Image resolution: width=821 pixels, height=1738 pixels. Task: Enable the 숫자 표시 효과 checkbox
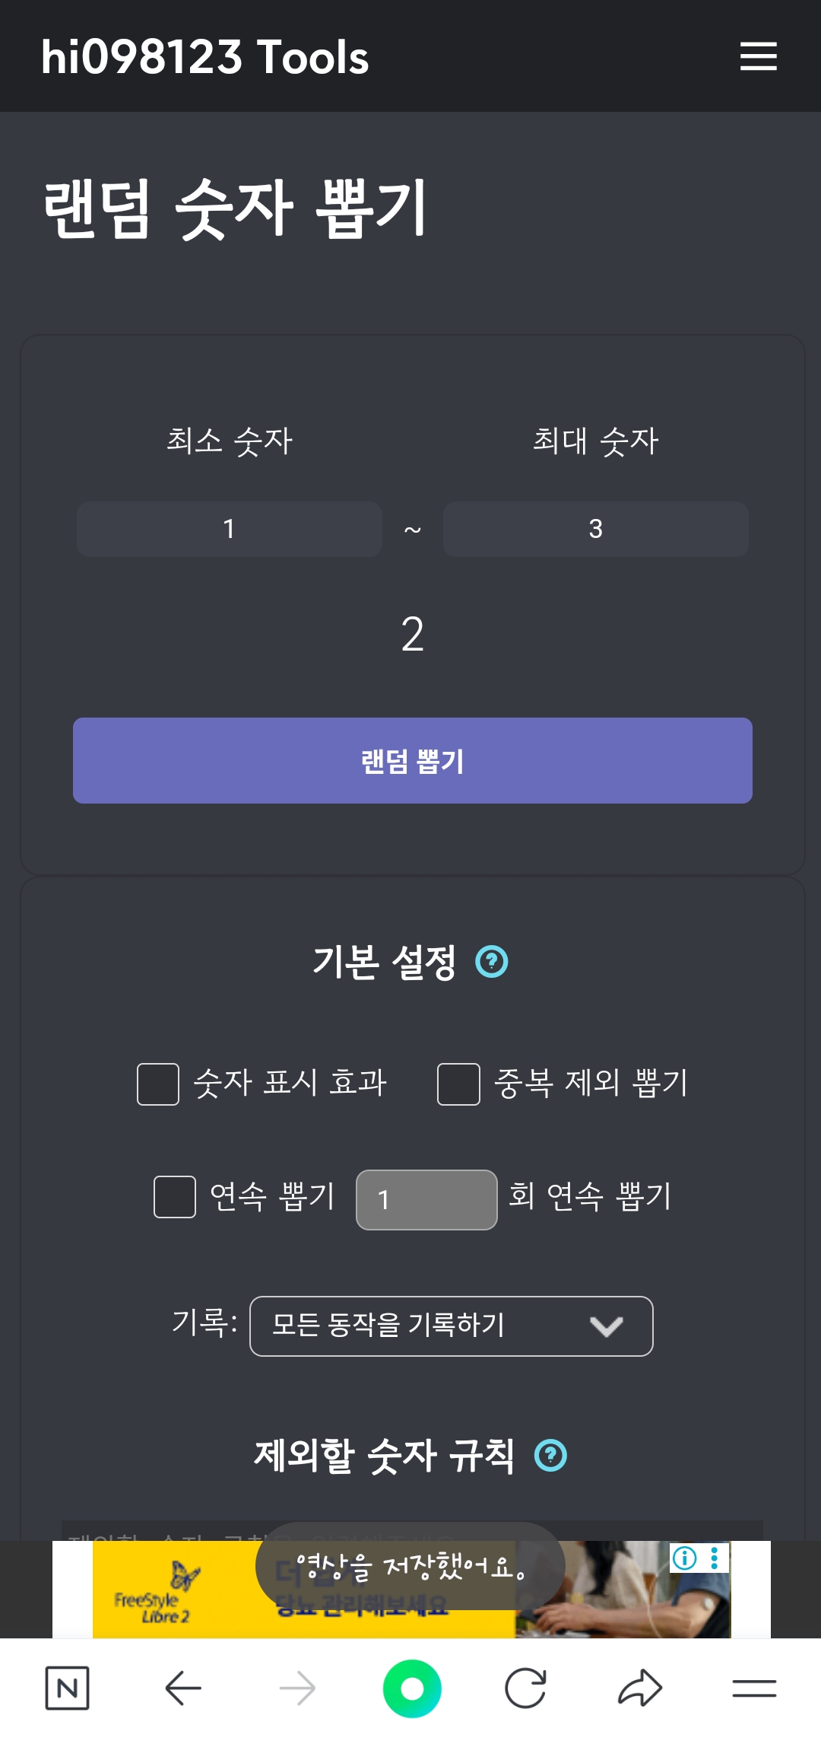point(158,1084)
